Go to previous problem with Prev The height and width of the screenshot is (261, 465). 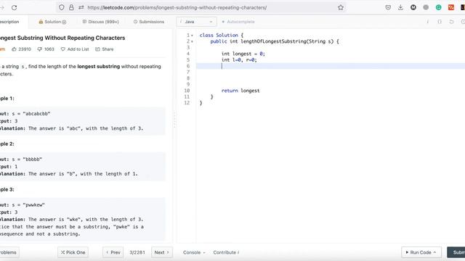coord(113,252)
